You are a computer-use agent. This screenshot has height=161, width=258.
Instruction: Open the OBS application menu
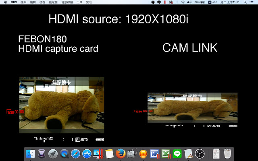coord(14,2)
